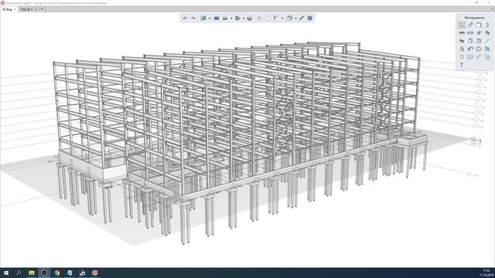495x278 pixels.
Task: Redo the action in the toolbar
Action: tap(193, 19)
